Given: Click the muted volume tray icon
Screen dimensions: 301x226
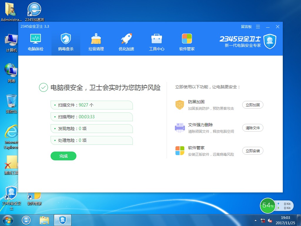Looking at the screenshot, I should (270, 221).
